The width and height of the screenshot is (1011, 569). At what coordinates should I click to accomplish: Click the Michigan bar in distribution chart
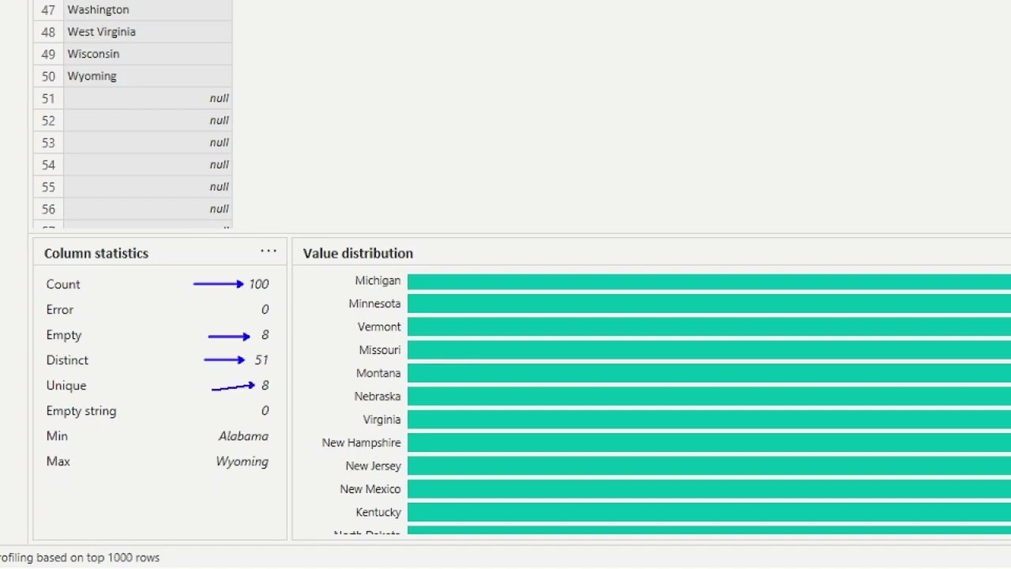709,281
